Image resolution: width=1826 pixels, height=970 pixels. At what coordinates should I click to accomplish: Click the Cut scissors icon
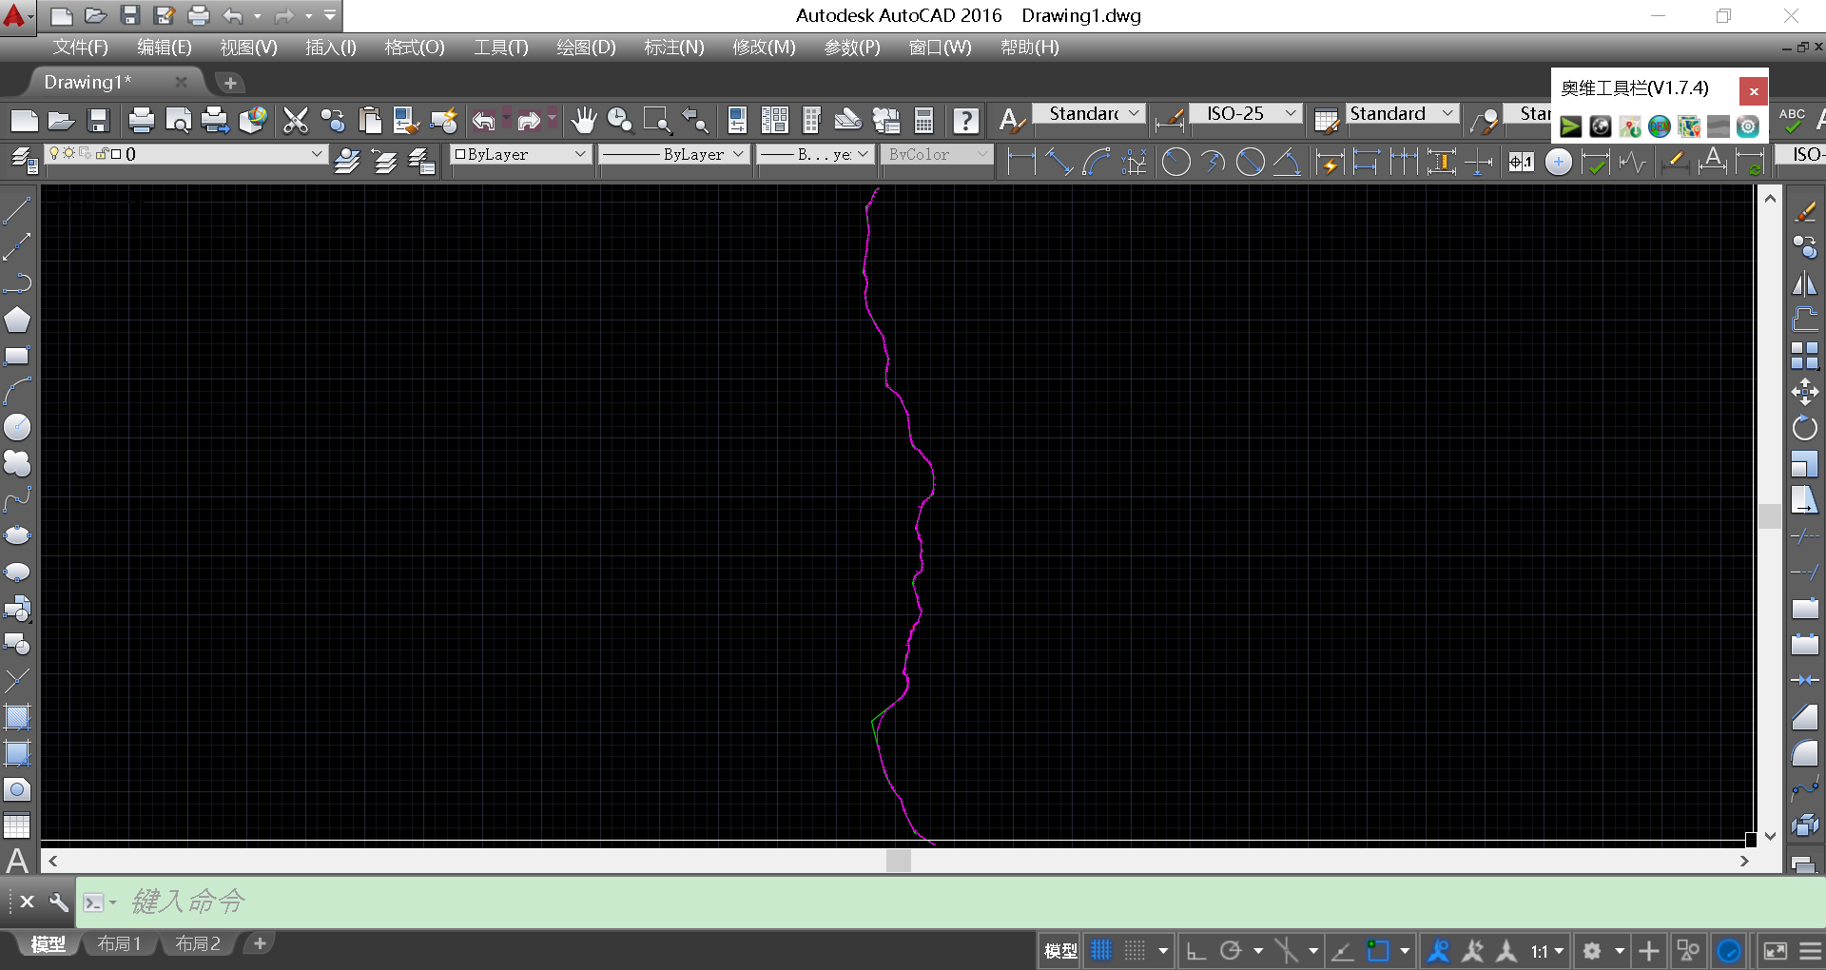tap(296, 120)
